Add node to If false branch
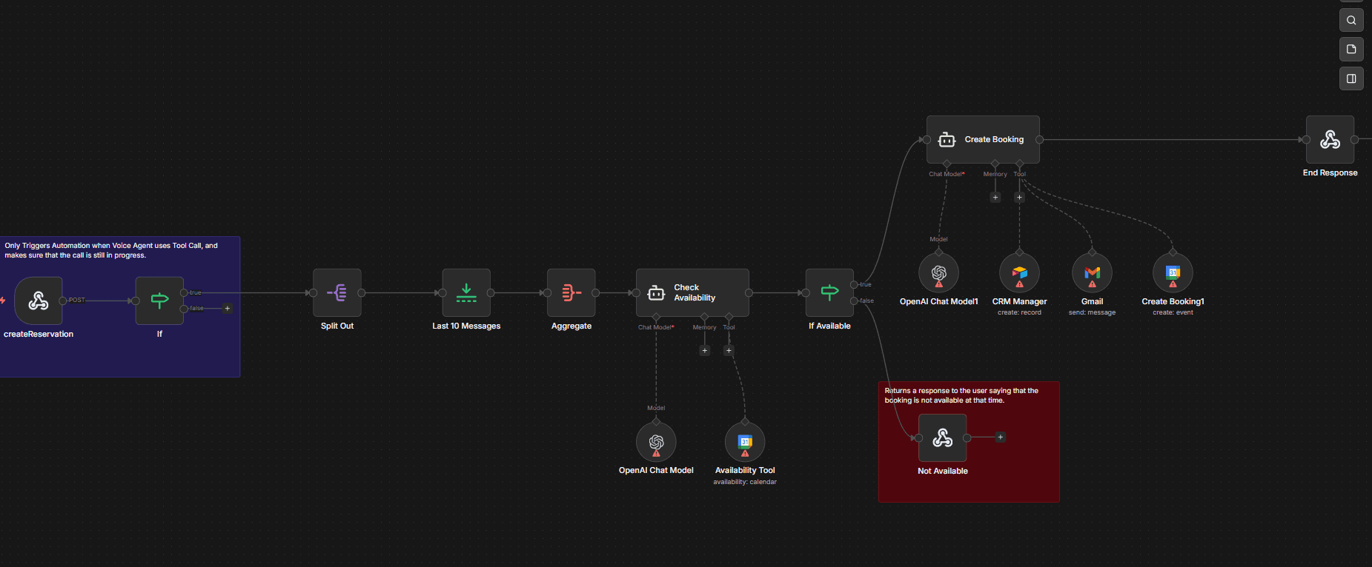1372x567 pixels. point(228,309)
